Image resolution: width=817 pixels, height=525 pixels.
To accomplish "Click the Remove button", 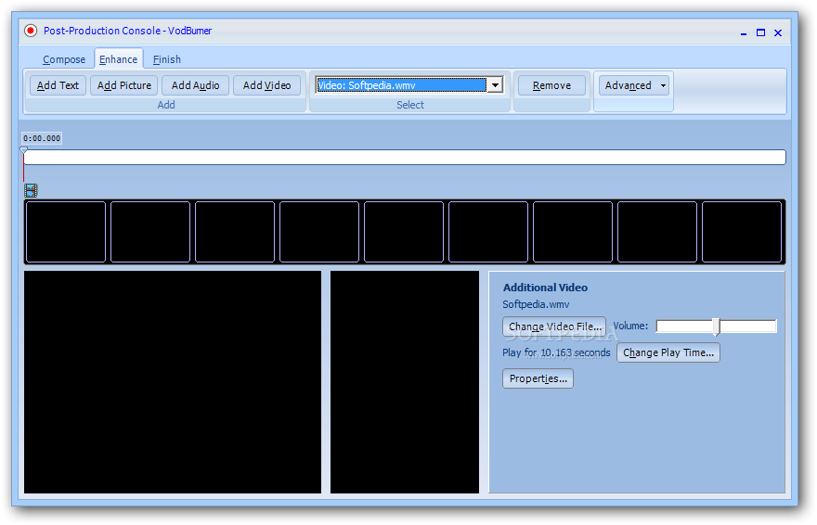I will coord(551,85).
